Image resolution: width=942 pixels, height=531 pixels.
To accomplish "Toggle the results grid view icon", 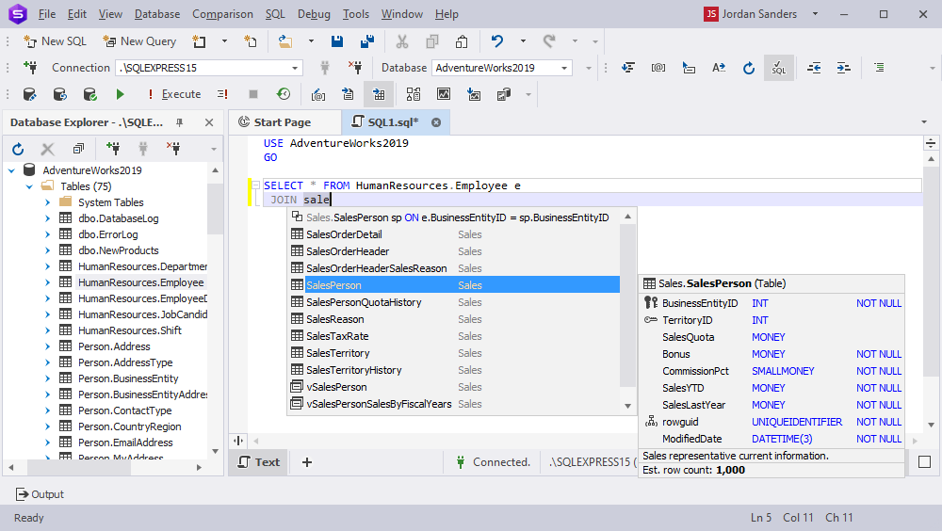I will [x=379, y=94].
